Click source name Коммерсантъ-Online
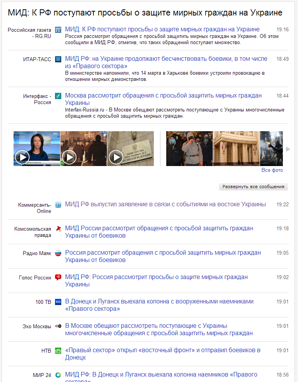 coord(34,208)
